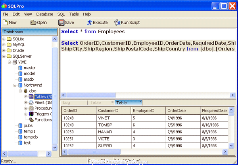Click the msdb database cylinder icon
The width and height of the screenshot is (238, 165).
tap(20, 79)
